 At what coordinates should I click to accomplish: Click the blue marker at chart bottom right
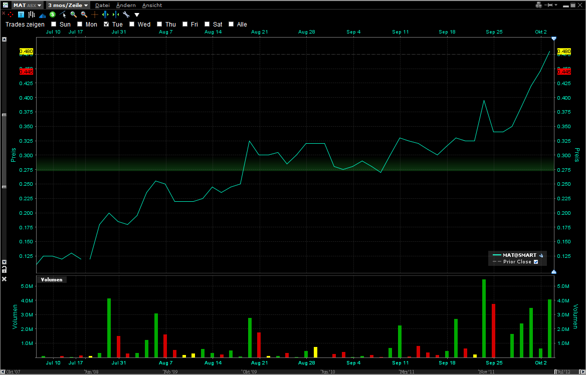click(554, 272)
